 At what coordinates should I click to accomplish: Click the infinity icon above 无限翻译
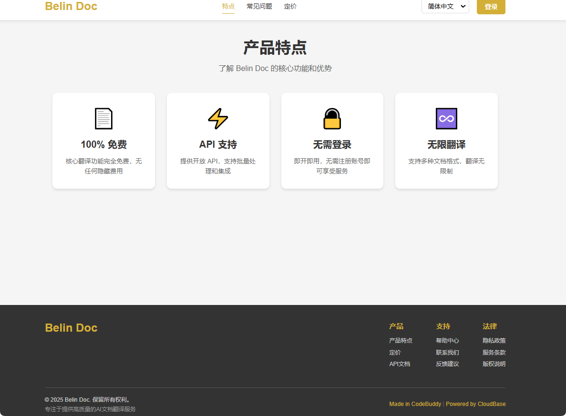pos(446,118)
